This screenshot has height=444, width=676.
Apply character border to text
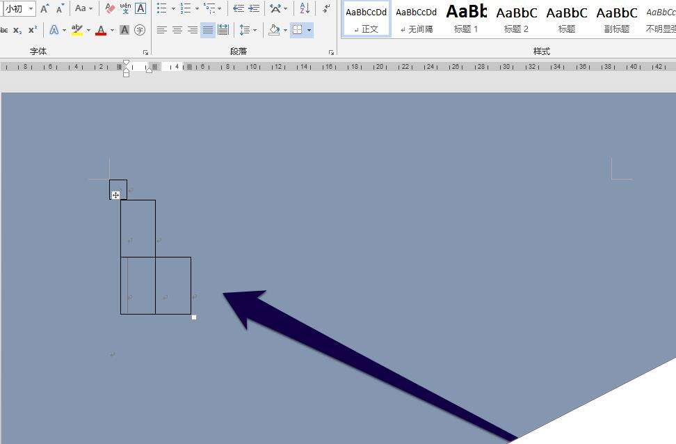(x=140, y=8)
